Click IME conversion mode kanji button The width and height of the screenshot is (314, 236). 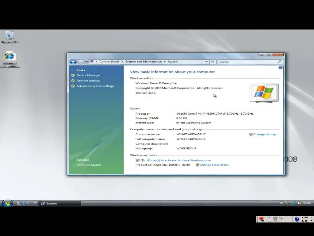(x=275, y=219)
